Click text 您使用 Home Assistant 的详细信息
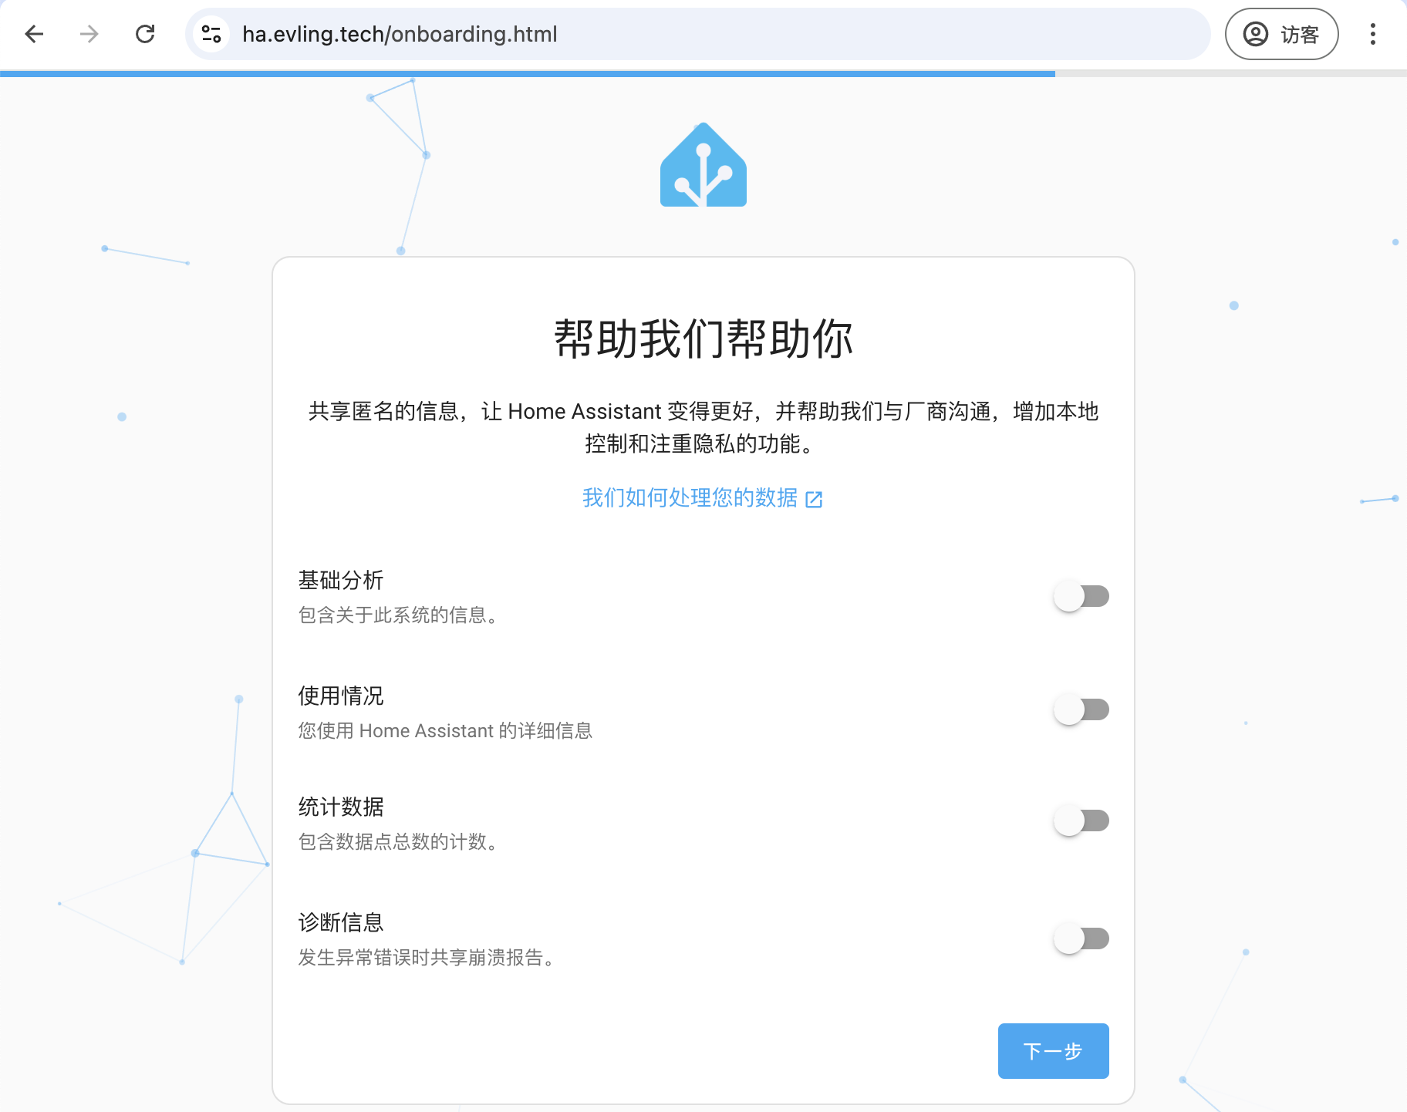1407x1112 pixels. pos(445,731)
